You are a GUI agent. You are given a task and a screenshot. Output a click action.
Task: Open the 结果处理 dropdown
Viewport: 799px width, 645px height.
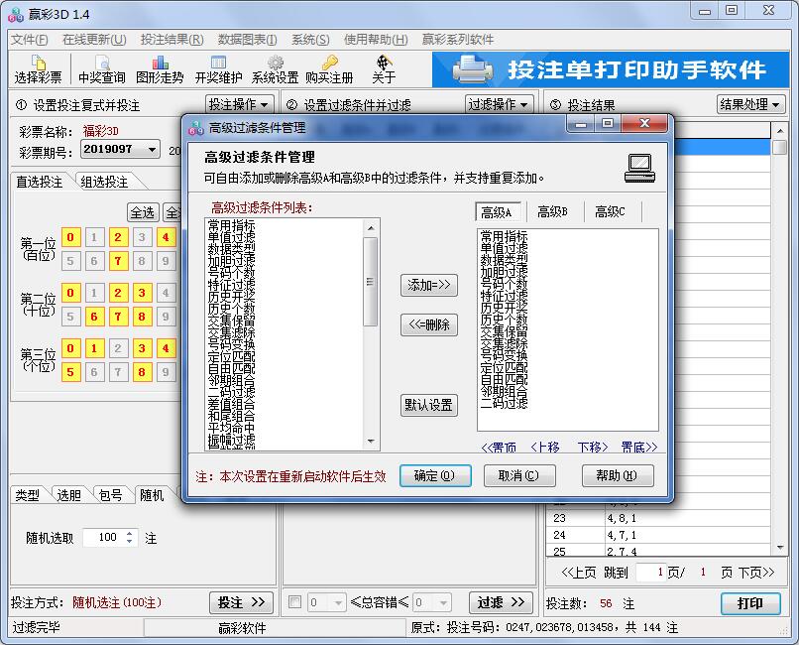(752, 103)
